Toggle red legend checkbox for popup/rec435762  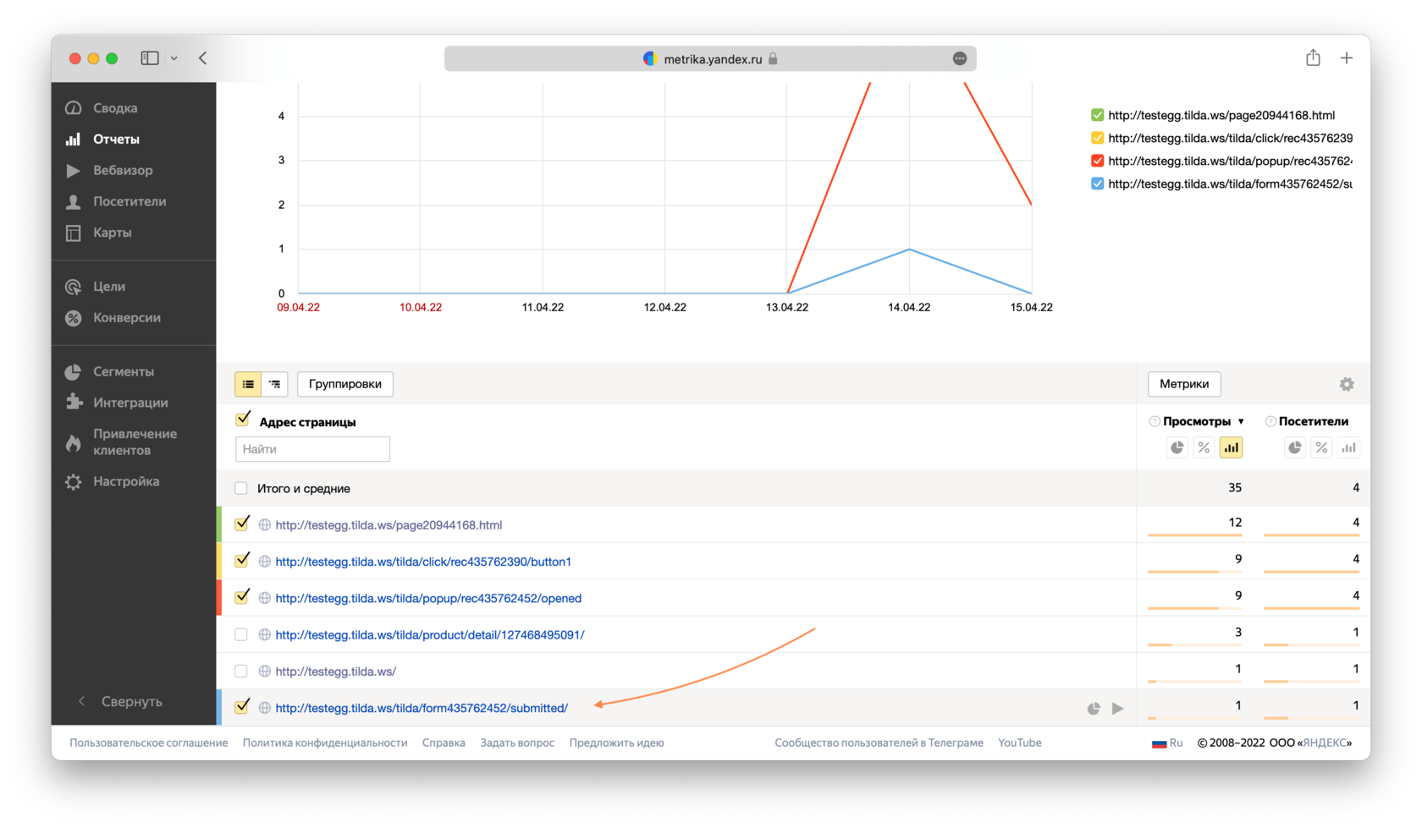(x=1097, y=161)
